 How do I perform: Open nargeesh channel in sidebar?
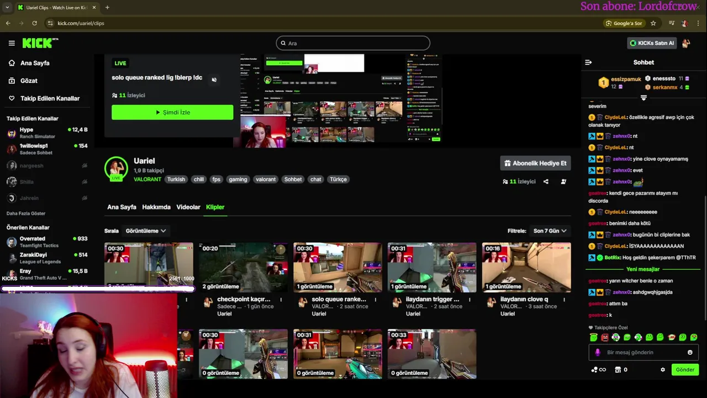[x=47, y=165]
